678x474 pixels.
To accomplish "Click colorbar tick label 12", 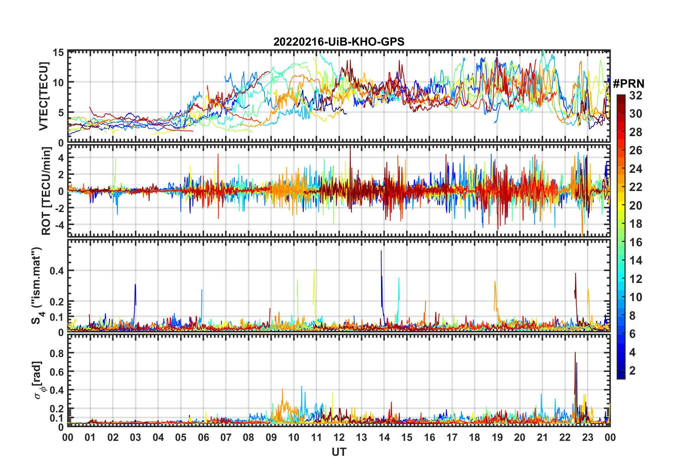I will tap(636, 279).
